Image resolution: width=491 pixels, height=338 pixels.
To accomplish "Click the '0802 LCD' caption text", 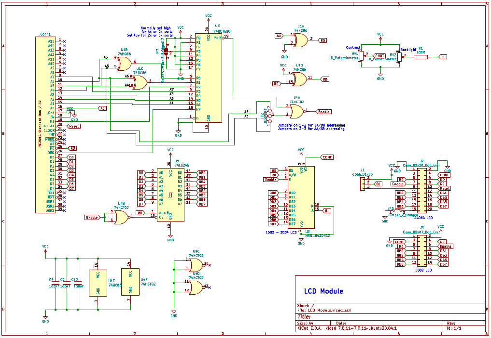I will click(x=423, y=270).
